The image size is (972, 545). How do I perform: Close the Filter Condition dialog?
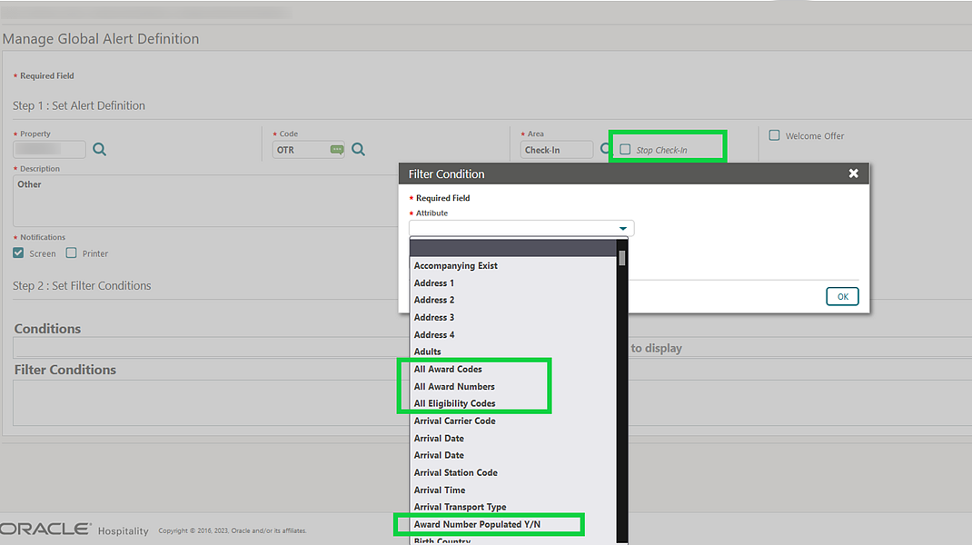(x=854, y=173)
